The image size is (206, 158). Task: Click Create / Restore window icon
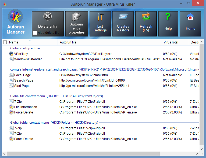[123, 17]
